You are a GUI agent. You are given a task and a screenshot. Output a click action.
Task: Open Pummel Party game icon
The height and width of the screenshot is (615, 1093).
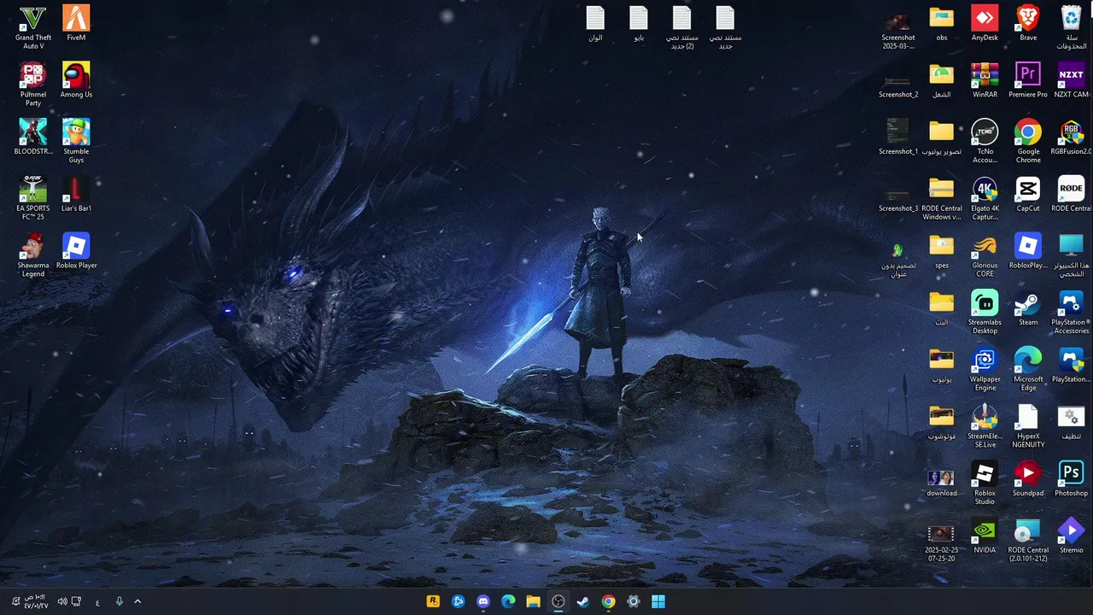[x=32, y=85]
